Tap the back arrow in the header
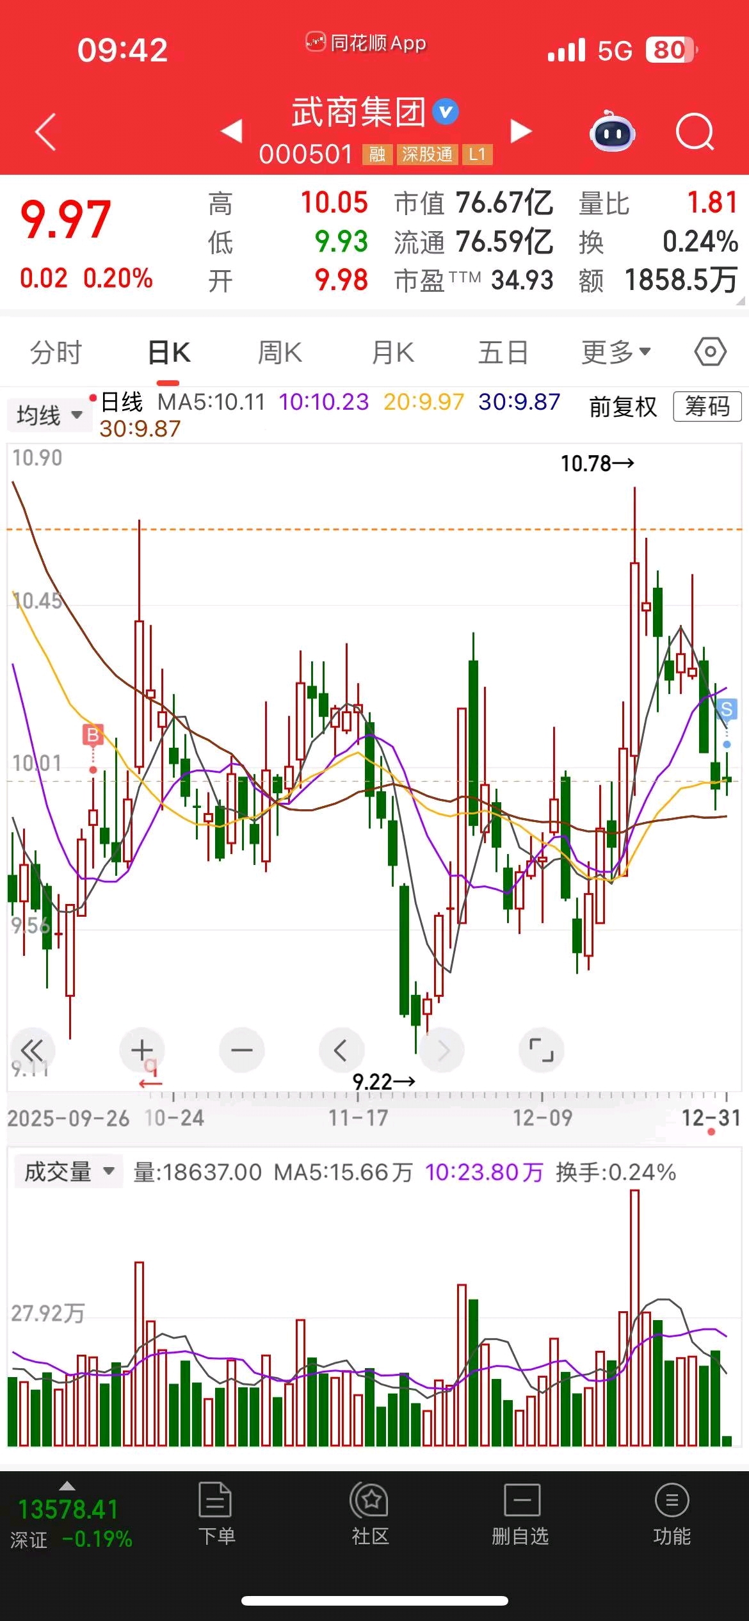 (46, 132)
